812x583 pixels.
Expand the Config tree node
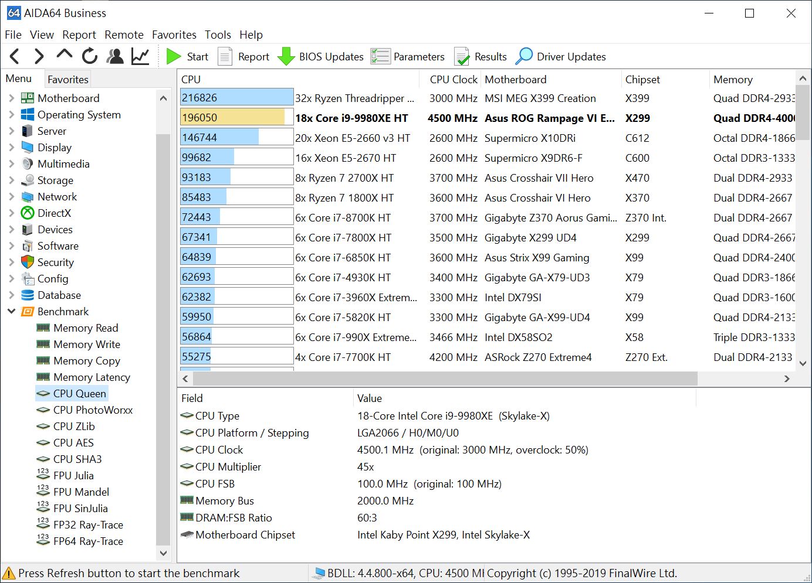[x=11, y=278]
